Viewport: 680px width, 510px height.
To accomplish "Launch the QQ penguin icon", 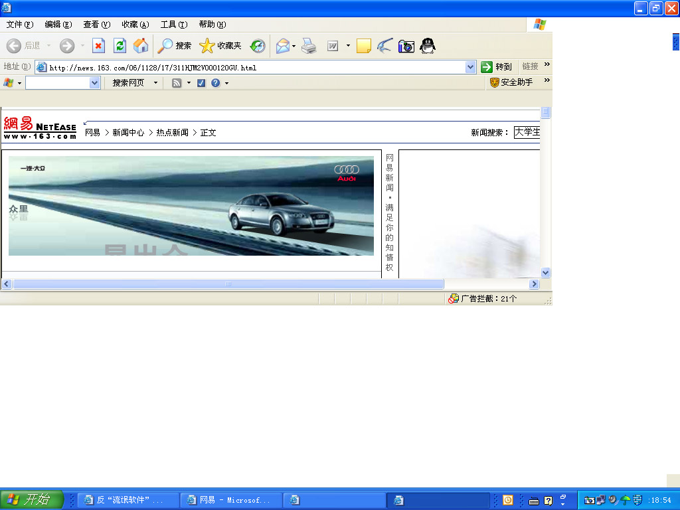I will pos(427,46).
